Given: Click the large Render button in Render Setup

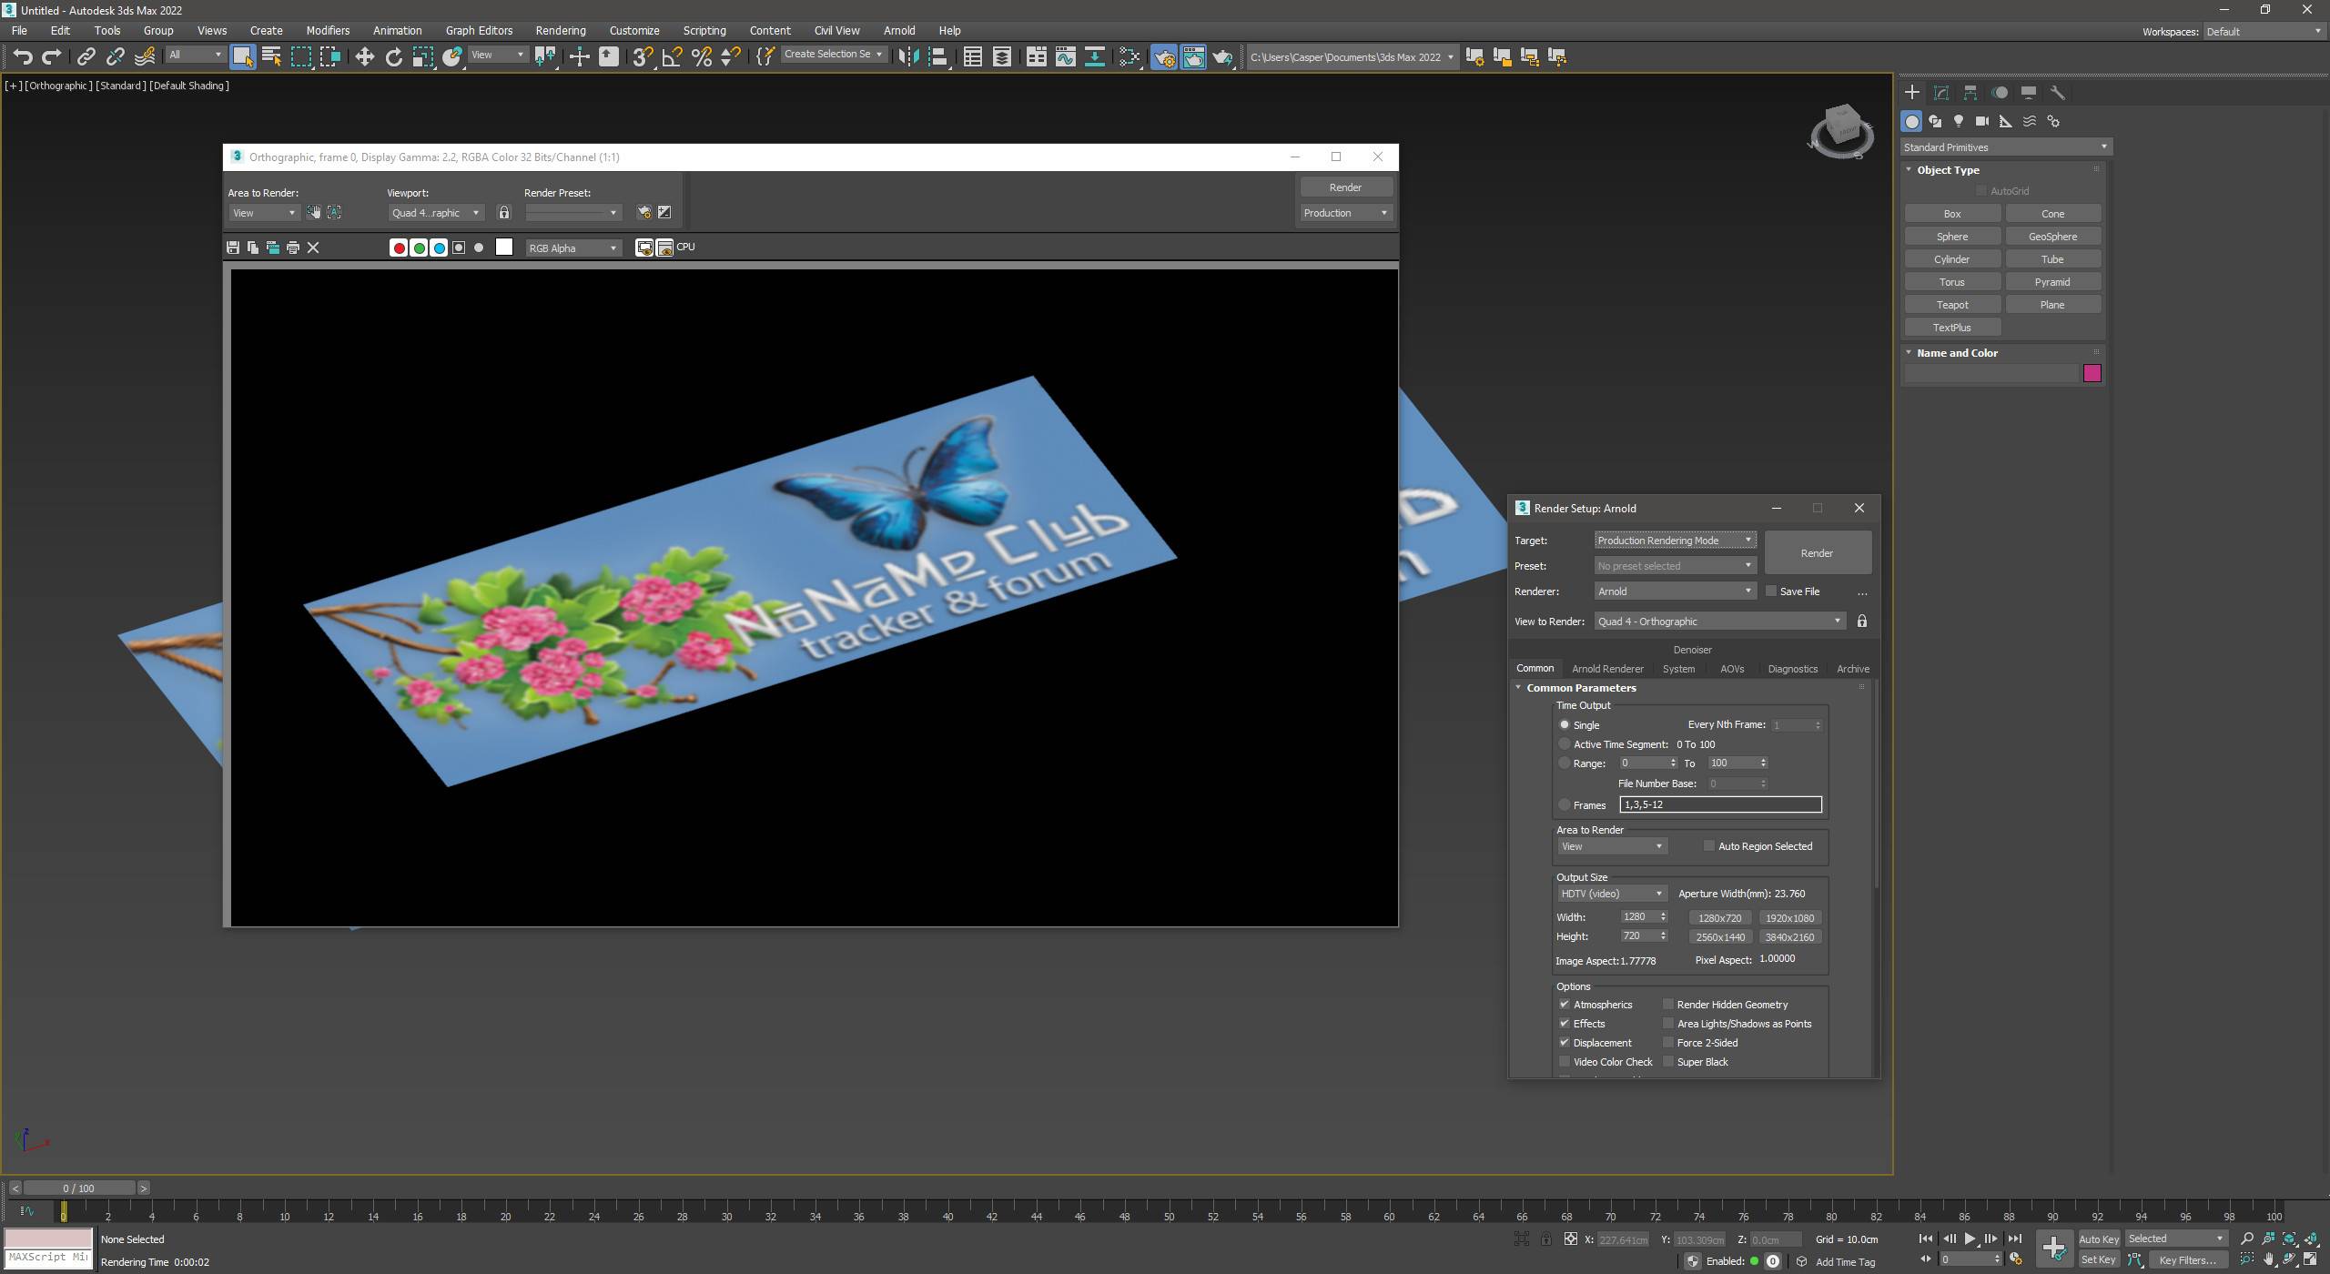Looking at the screenshot, I should (1817, 553).
